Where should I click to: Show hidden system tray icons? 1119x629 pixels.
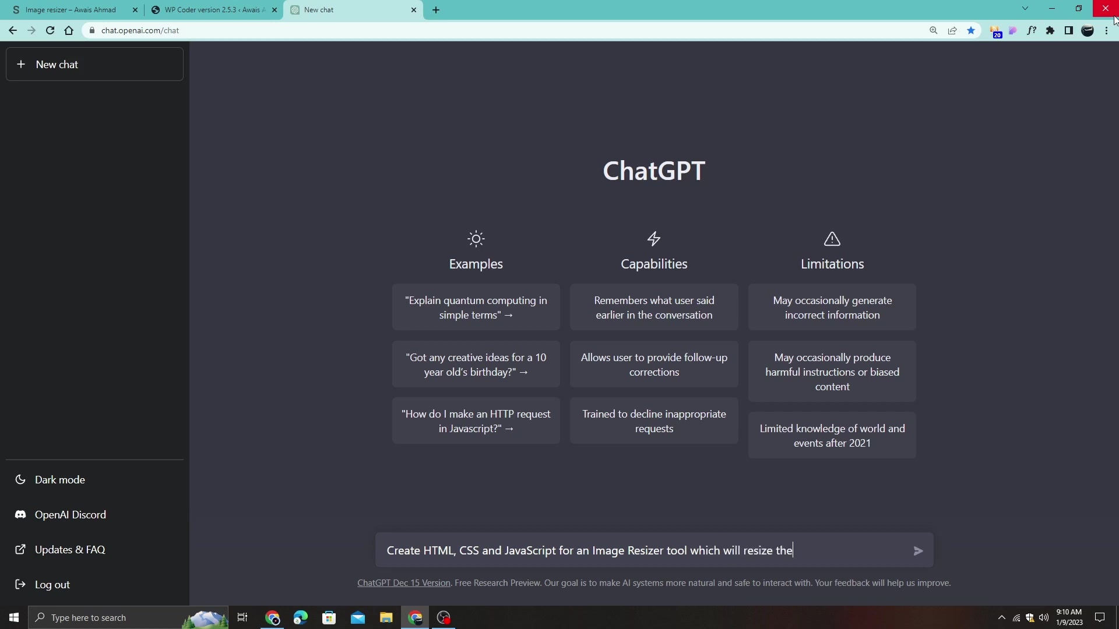coord(1002,617)
